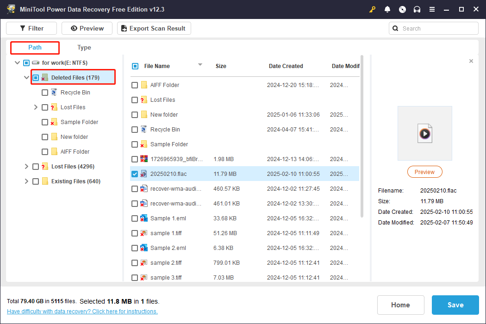Viewport: 486px width, 324px height.
Task: Click into the Search input field
Action: coord(434,28)
